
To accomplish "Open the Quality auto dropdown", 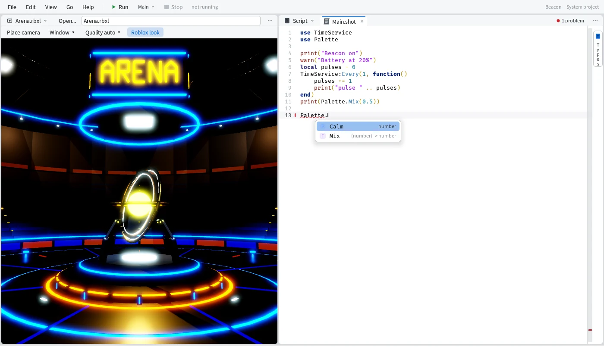I will point(103,32).
